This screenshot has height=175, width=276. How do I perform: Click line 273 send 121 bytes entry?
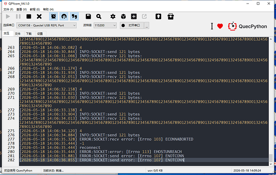coord(80,114)
